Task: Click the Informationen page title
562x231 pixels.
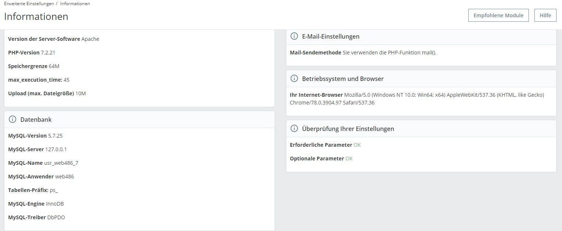Action: coord(36,17)
